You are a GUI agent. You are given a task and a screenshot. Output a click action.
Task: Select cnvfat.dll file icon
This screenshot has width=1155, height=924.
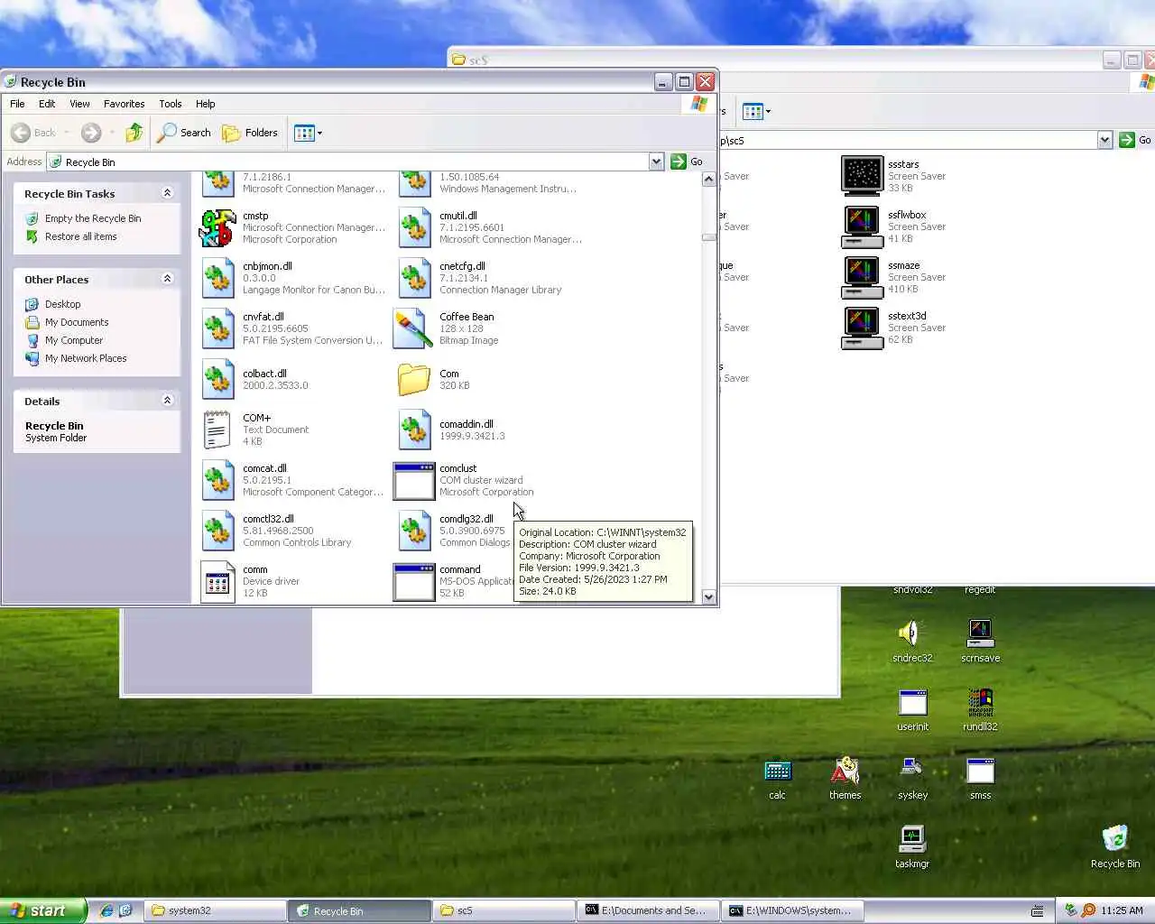click(x=217, y=329)
